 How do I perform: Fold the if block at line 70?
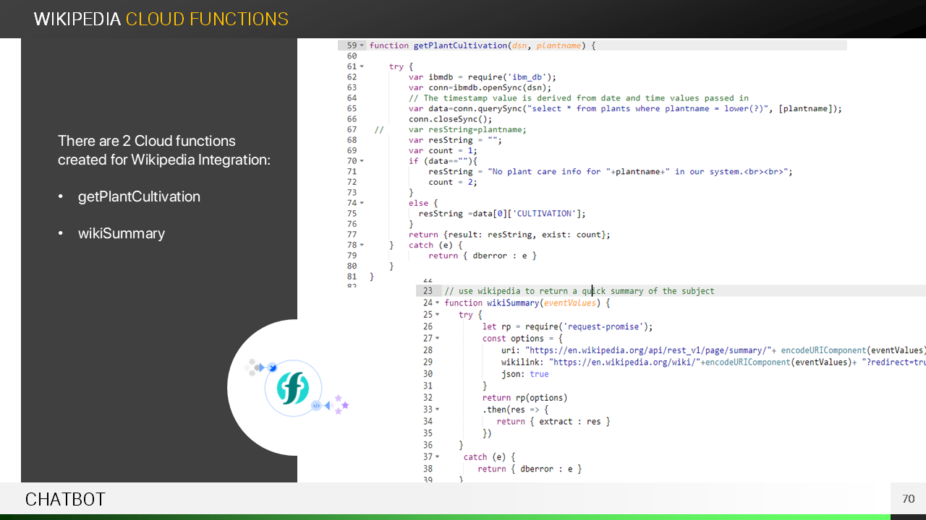pos(362,161)
